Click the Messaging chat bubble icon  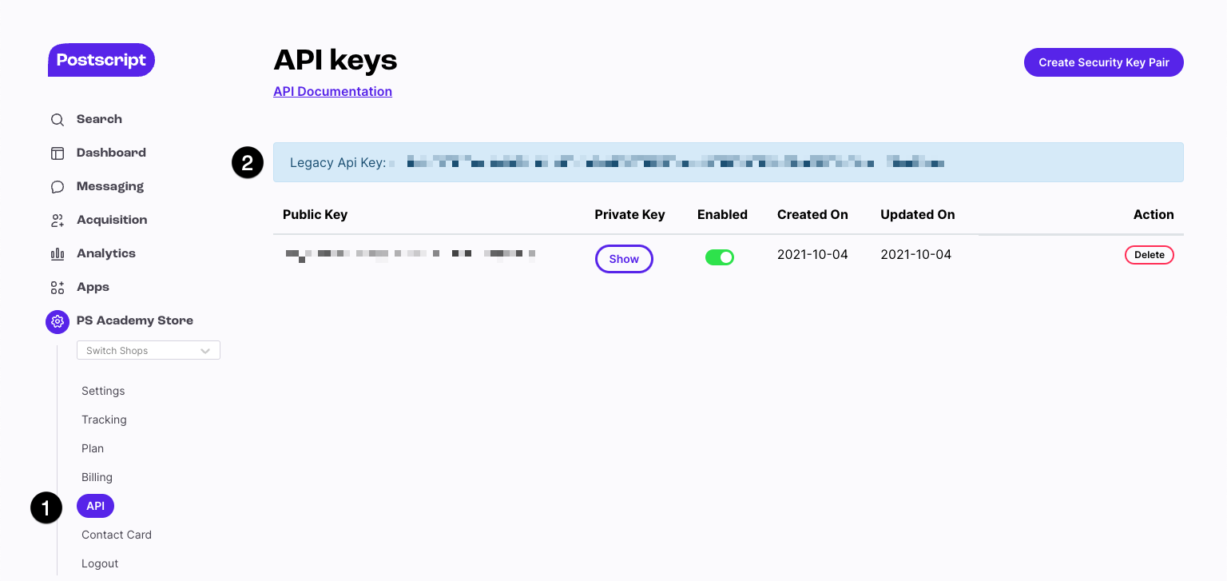click(58, 187)
